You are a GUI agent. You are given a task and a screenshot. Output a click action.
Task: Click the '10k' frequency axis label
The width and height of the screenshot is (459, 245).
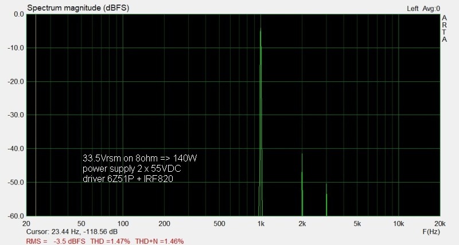pyautogui.click(x=398, y=224)
